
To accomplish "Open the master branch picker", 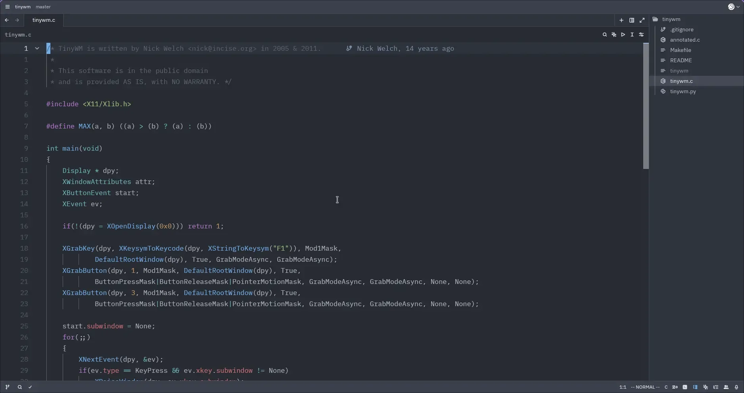I will click(x=43, y=7).
